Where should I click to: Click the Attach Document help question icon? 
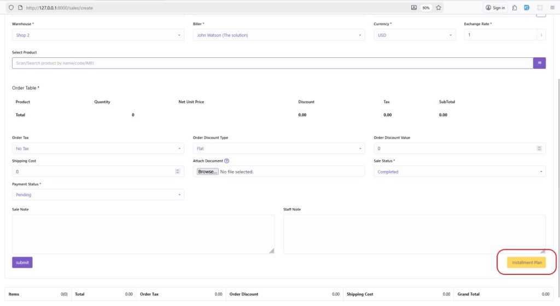226,161
